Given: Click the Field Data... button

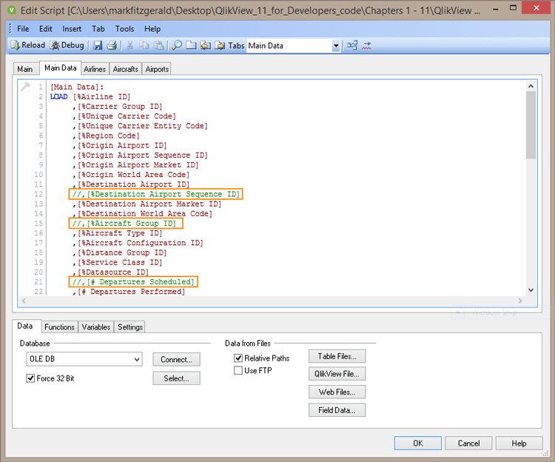Looking at the screenshot, I should coord(337,410).
